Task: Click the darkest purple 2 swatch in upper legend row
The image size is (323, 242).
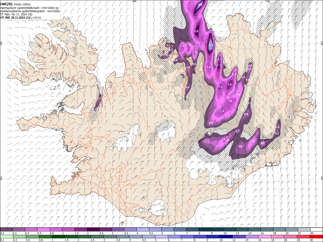Action: pos(93,229)
